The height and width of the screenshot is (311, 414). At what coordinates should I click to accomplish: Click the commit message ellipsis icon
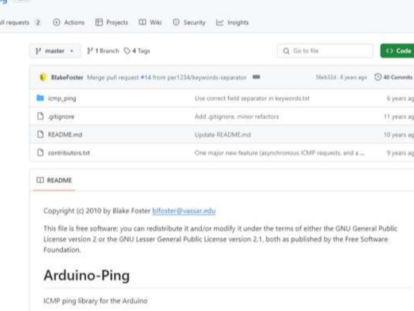point(256,77)
